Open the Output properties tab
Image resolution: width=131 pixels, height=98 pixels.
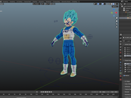121,44
